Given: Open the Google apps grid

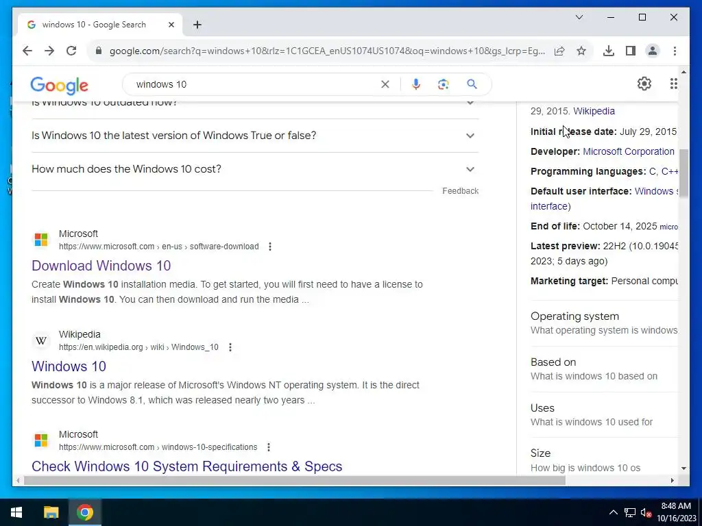Looking at the screenshot, I should 673,84.
